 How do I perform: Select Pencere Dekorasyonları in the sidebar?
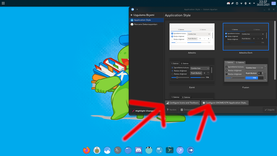145,24
